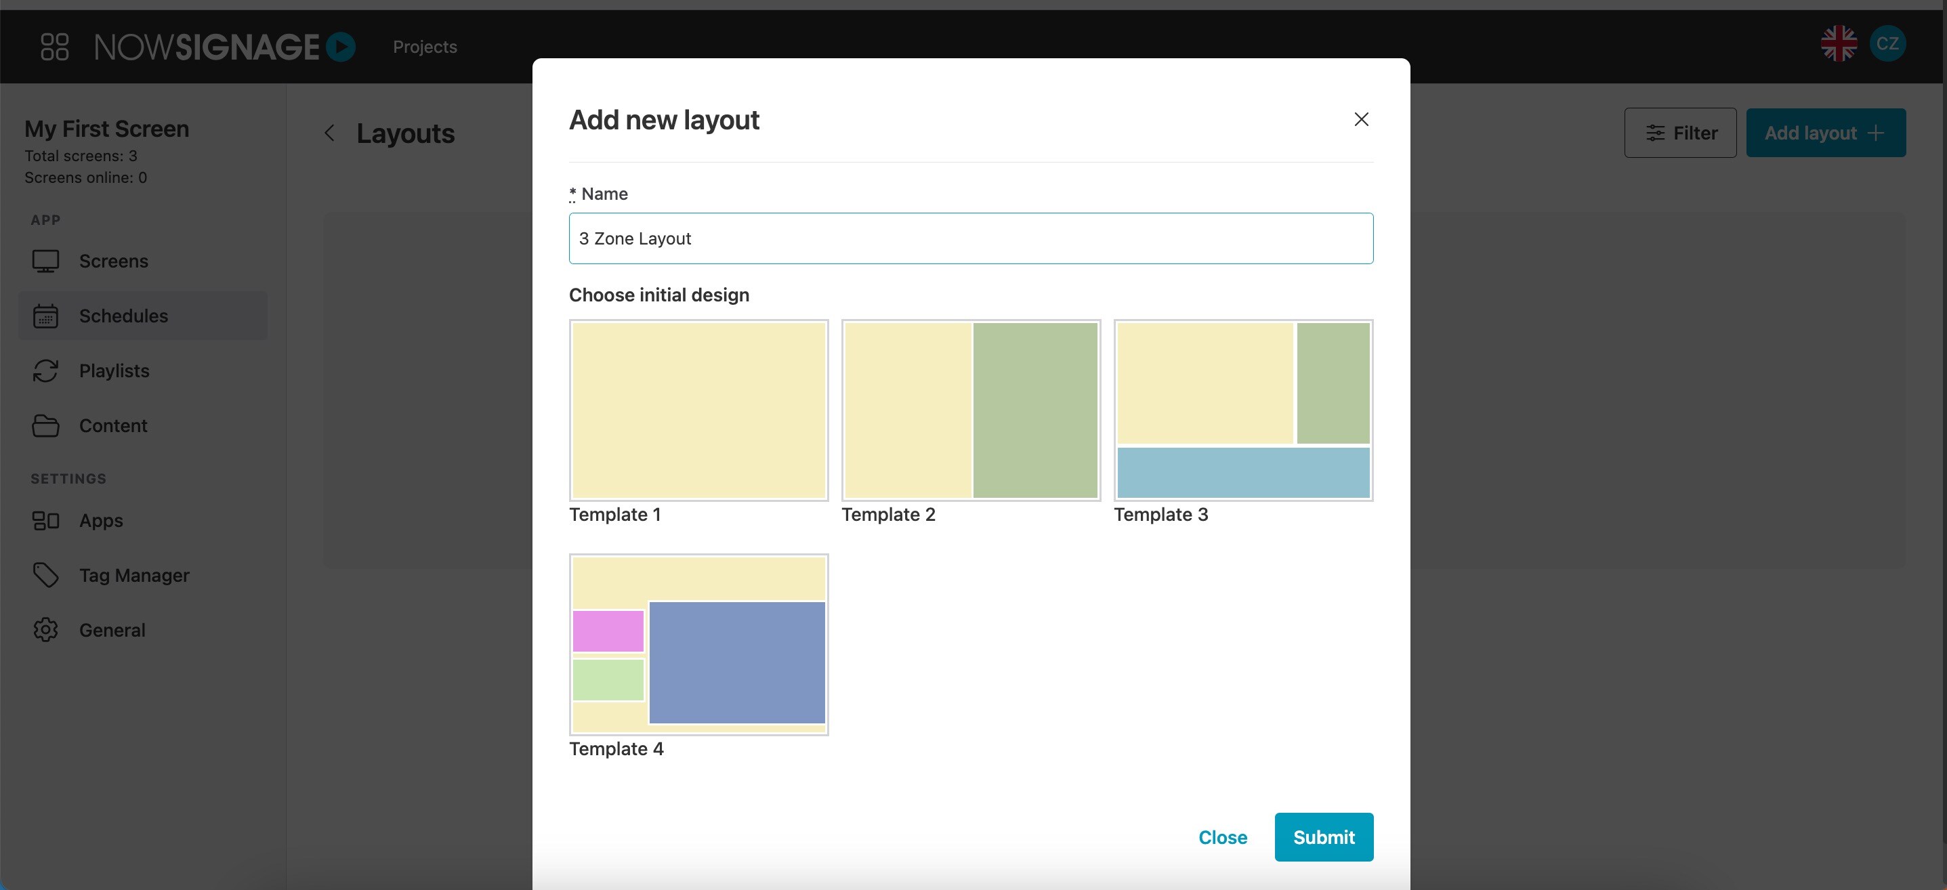Click the 3 Zone Layout name field

pos(971,238)
